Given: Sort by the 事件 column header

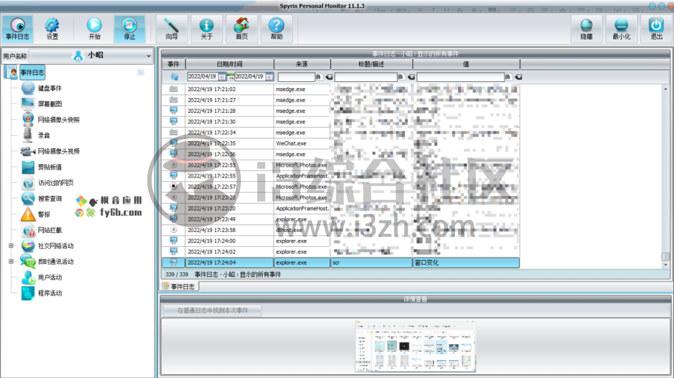Looking at the screenshot, I should pyautogui.click(x=173, y=64).
